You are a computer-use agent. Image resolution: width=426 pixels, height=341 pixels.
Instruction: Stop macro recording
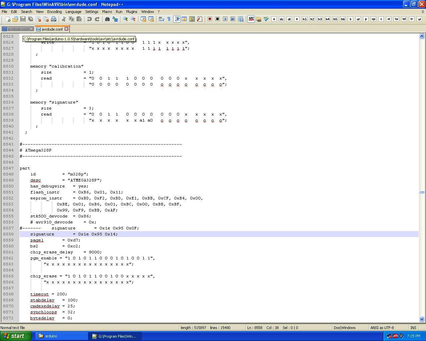218,19
